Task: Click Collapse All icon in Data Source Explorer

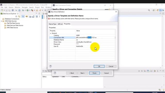Action: point(16,17)
